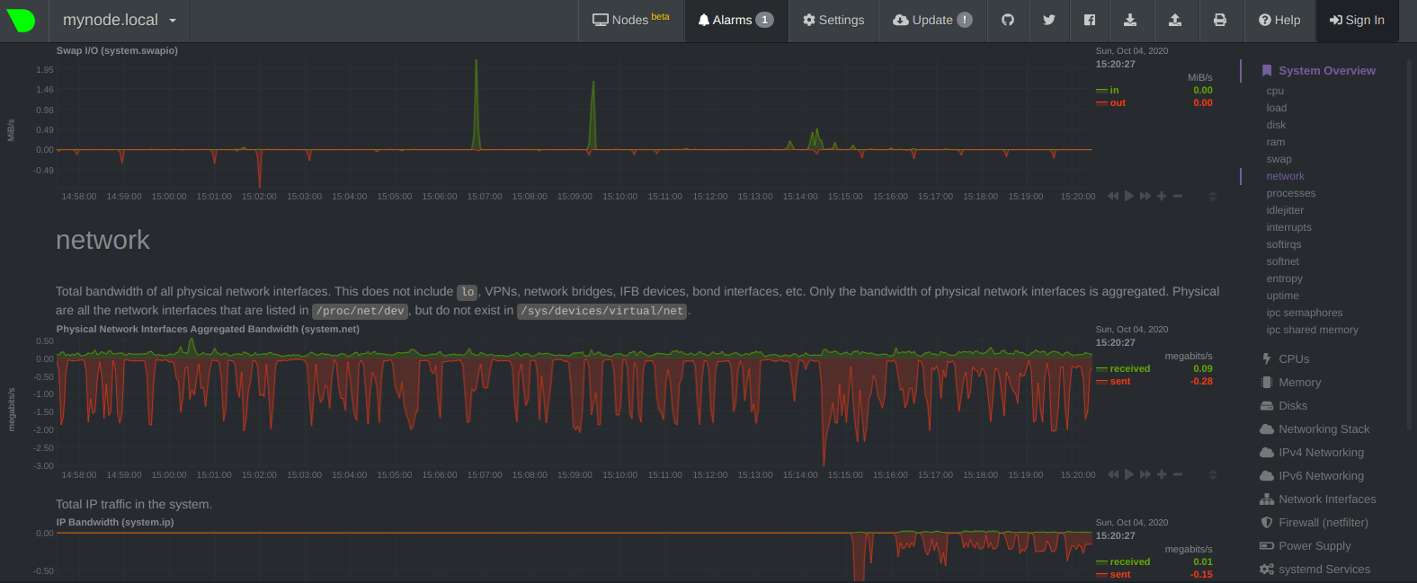Toggle 'received' in Physical Network chart legend

click(x=1129, y=368)
